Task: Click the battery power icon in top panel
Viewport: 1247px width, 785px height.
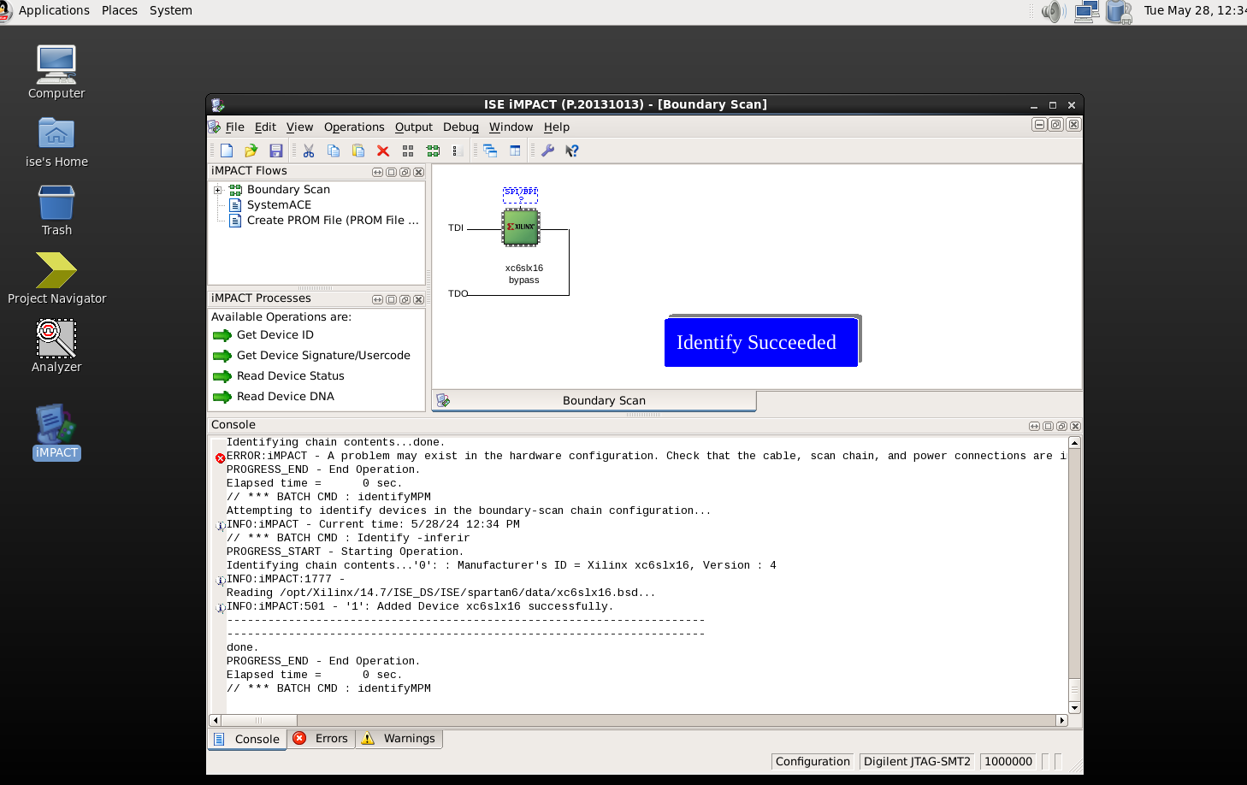Action: pos(1119,11)
